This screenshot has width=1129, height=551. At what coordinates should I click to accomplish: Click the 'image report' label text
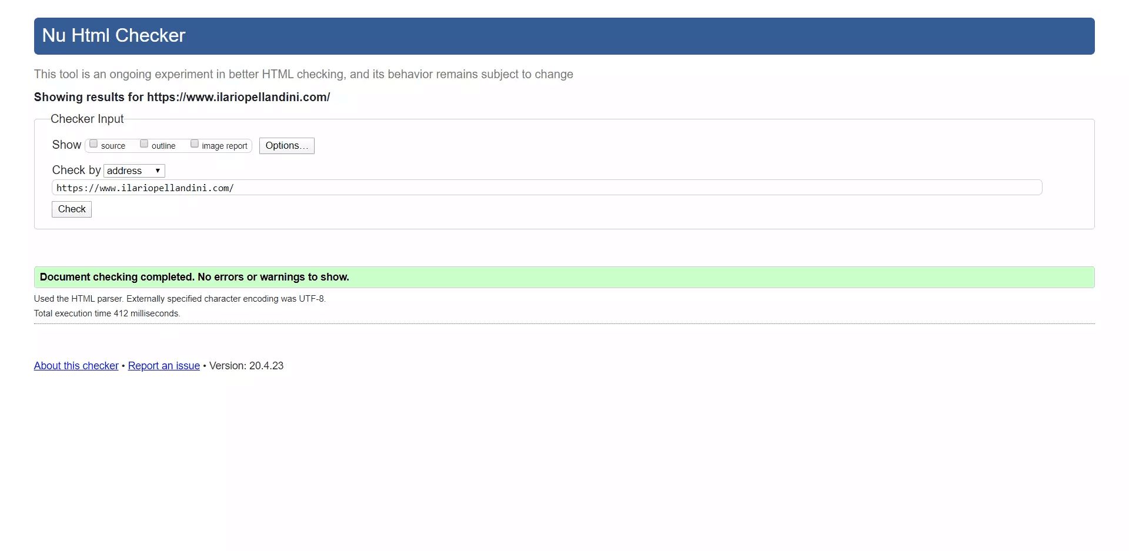click(224, 146)
